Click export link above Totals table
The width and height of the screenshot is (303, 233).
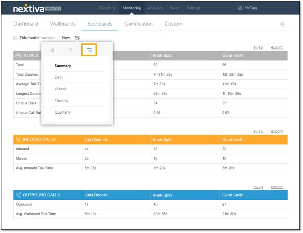pos(277,47)
